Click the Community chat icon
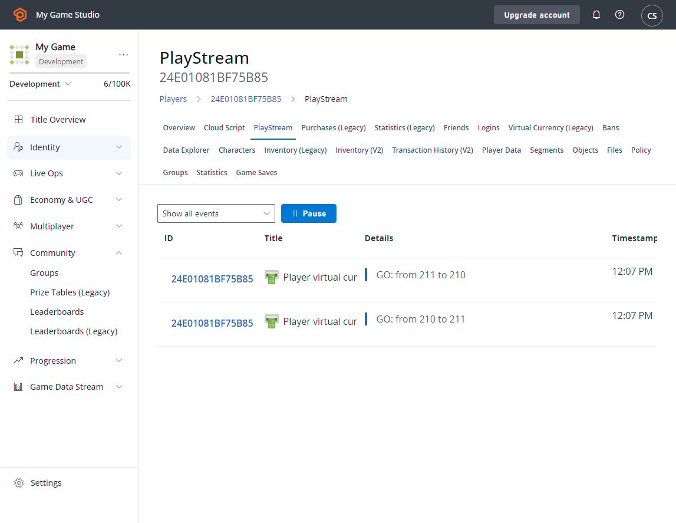This screenshot has width=676, height=523. tap(18, 253)
